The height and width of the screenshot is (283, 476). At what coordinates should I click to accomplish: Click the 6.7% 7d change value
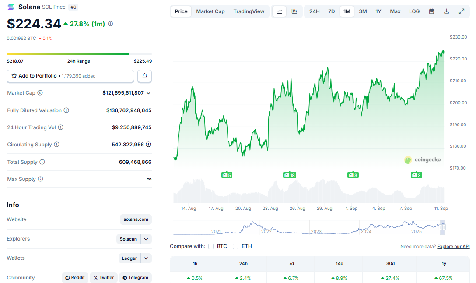pos(291,278)
